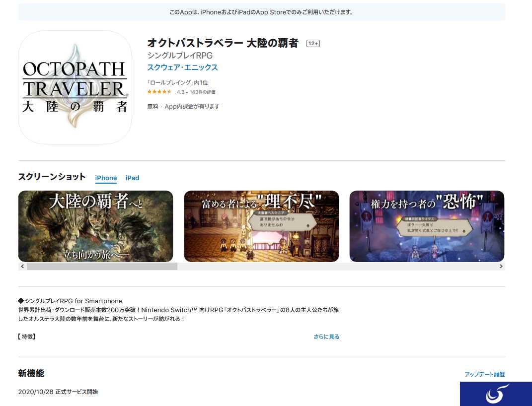Open the スクウェア・エニックス developer link
This screenshot has height=406, width=532.
point(182,68)
